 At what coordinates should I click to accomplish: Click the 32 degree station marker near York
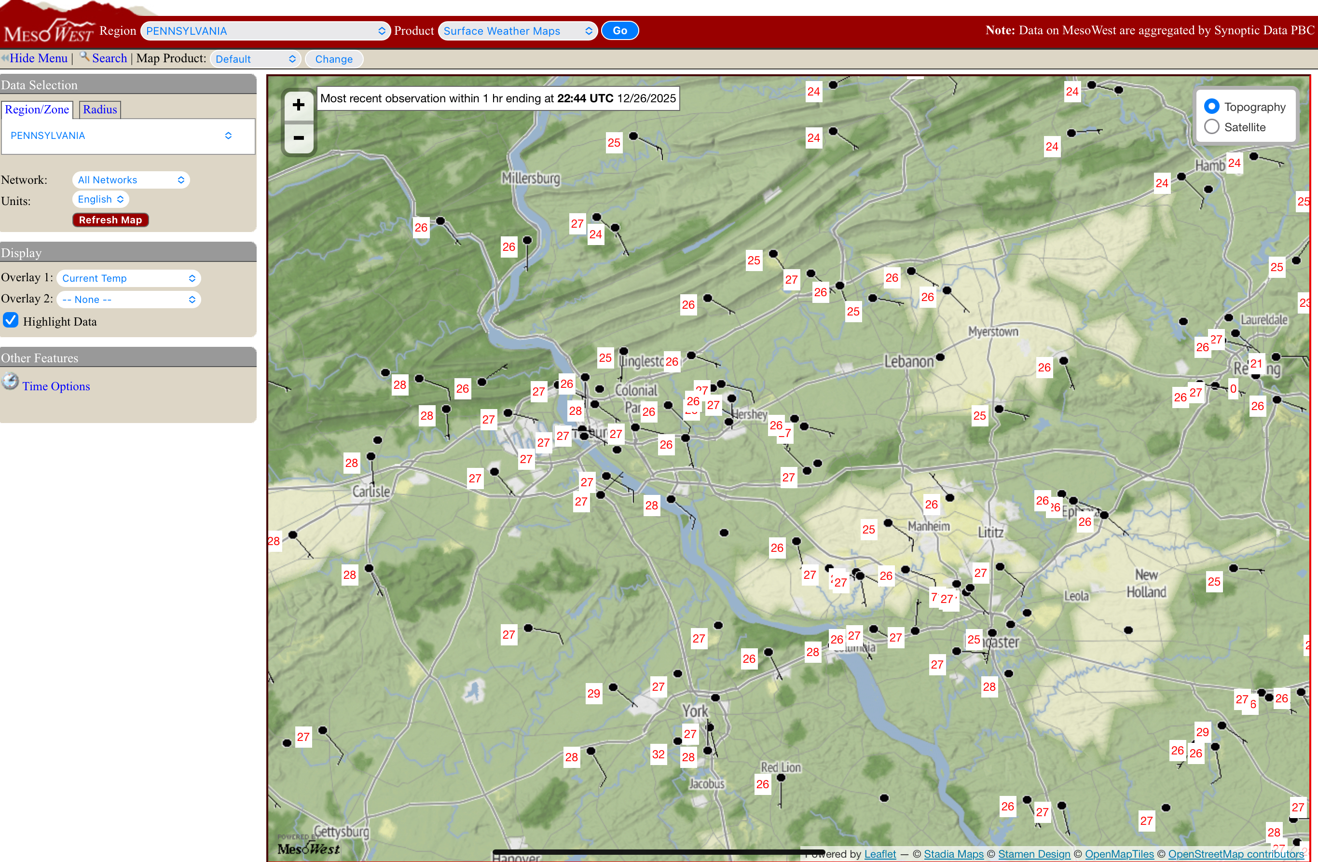[658, 754]
